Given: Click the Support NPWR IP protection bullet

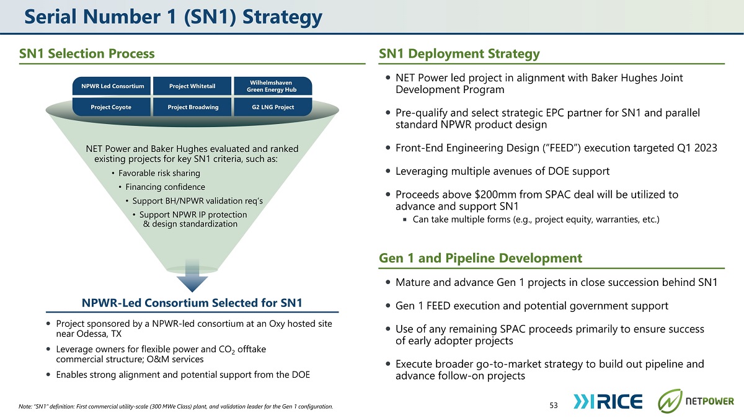Looking at the screenshot, I should [190, 219].
